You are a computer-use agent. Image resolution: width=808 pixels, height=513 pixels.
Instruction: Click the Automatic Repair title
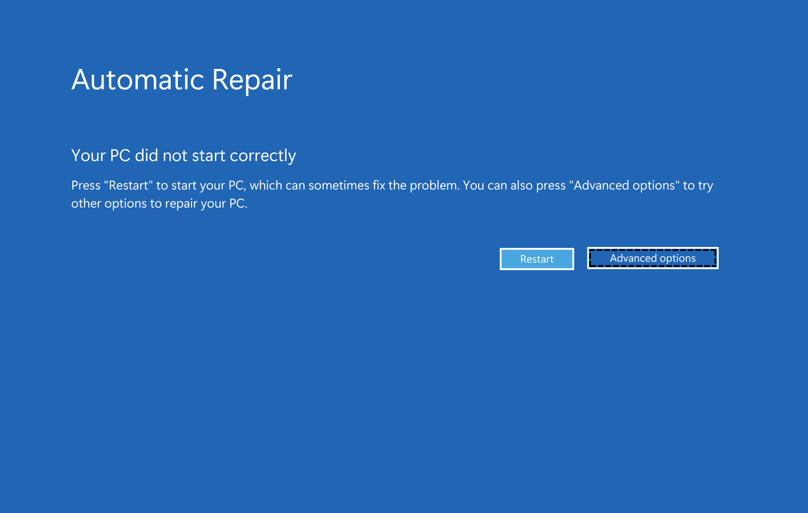[x=182, y=79]
